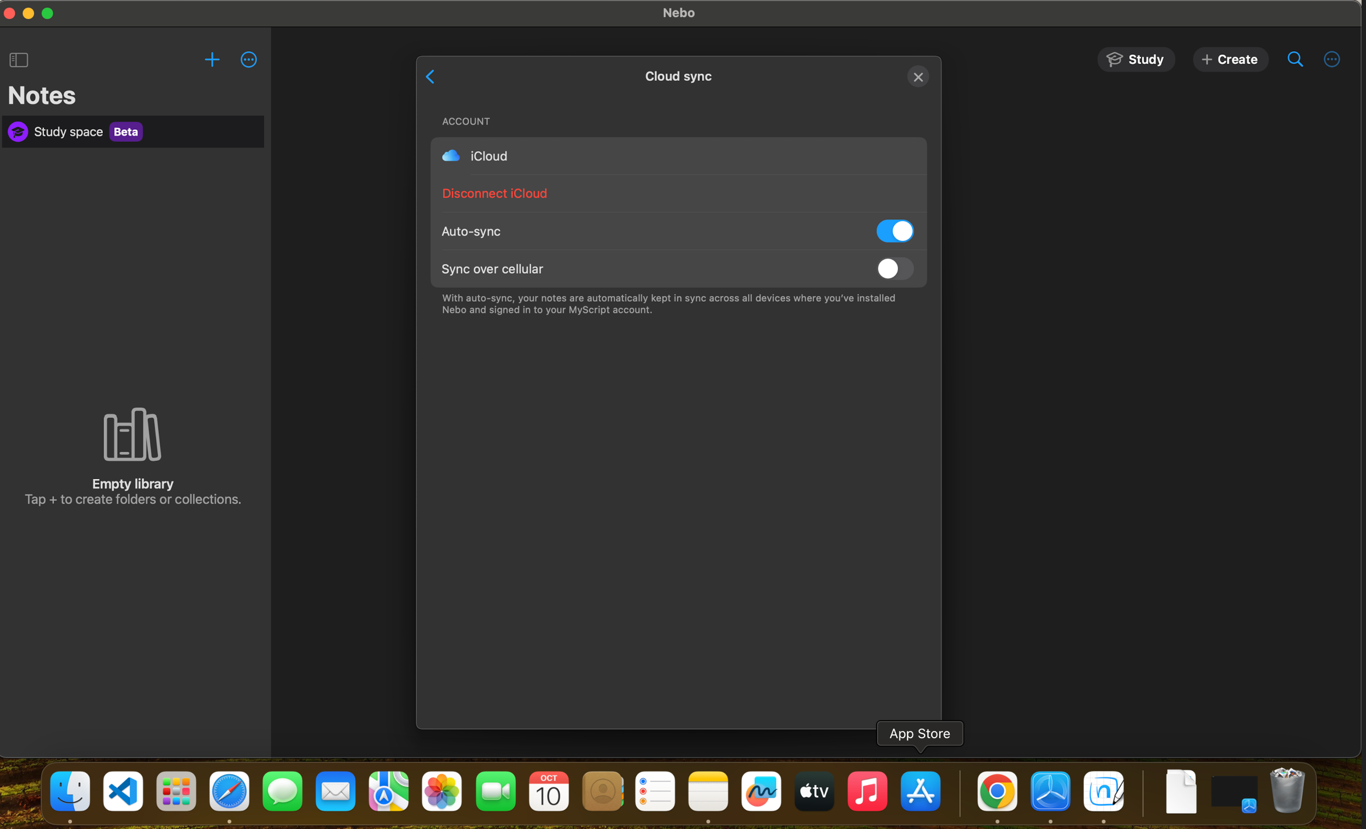
Task: Open the sidebar more options ellipsis
Action: pyautogui.click(x=249, y=59)
